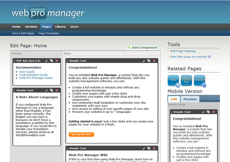Edit the Web Pro Manager Wiki component

(144, 148)
